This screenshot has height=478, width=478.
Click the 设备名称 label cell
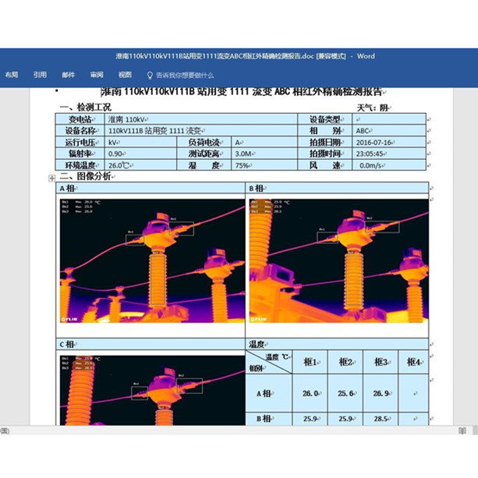pyautogui.click(x=80, y=131)
